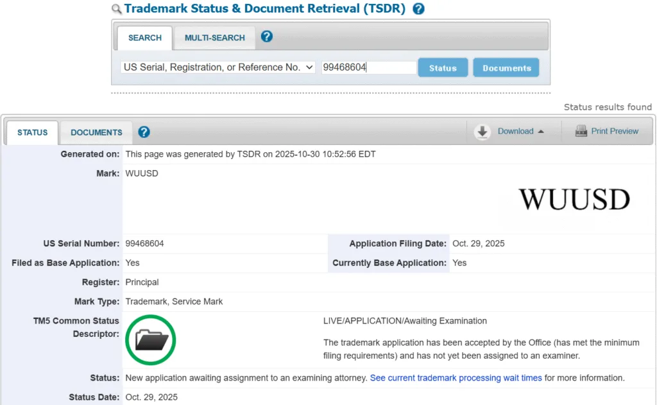Click the Documents search button

click(506, 67)
